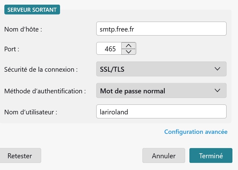Open the Sécurité de la connexion dropdown

tap(161, 69)
